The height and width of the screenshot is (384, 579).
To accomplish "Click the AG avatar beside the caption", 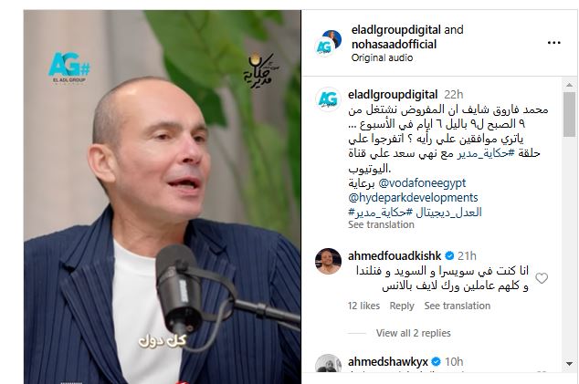I will tap(328, 99).
